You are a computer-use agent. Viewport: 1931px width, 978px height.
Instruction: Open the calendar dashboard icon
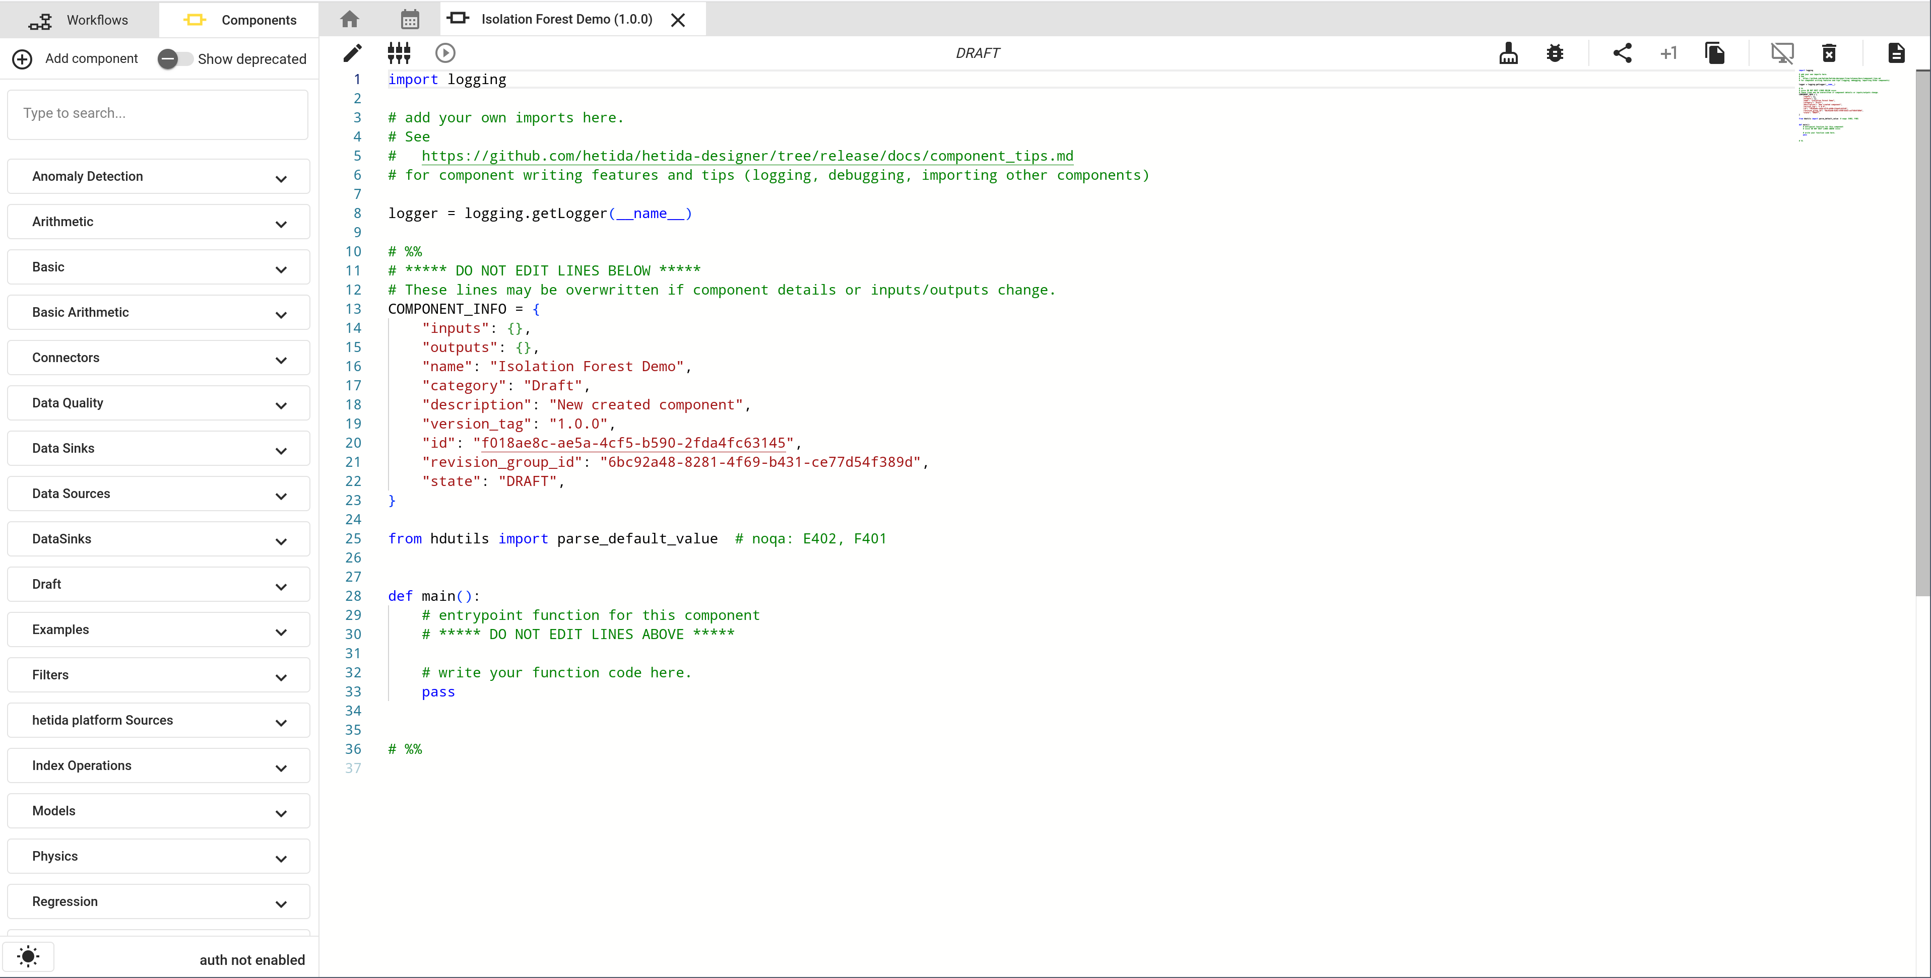[409, 20]
